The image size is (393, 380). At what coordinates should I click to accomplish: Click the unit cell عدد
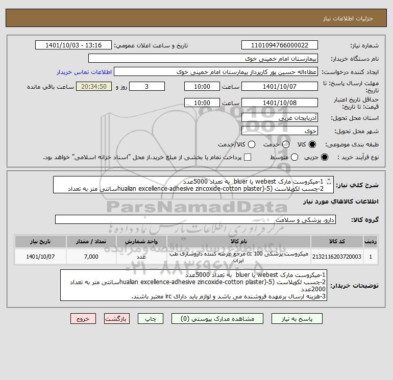(x=141, y=257)
